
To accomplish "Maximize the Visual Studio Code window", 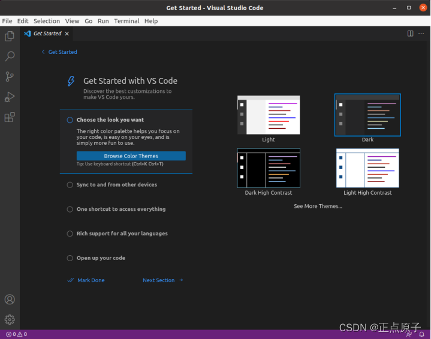I will point(409,8).
